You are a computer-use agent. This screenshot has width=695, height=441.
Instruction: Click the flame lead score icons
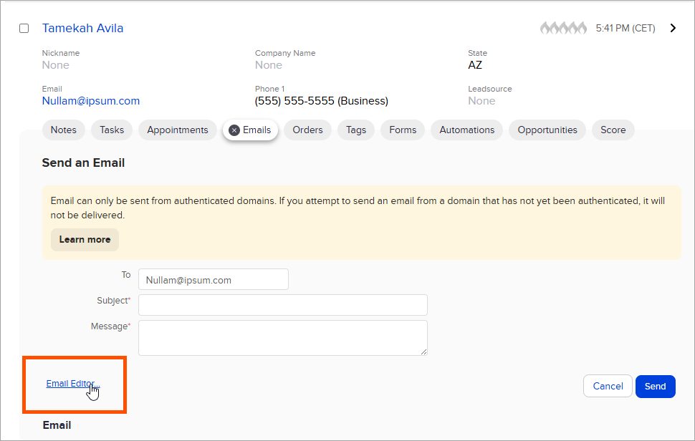coord(564,29)
